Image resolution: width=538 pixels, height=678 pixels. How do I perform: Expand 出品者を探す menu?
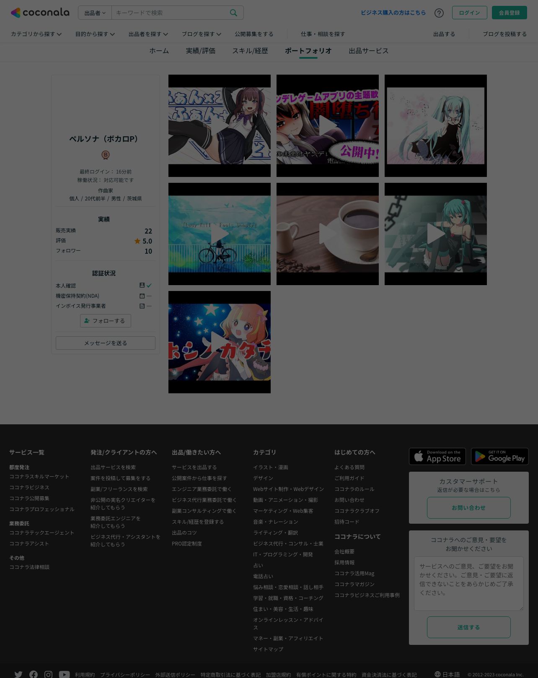point(148,34)
